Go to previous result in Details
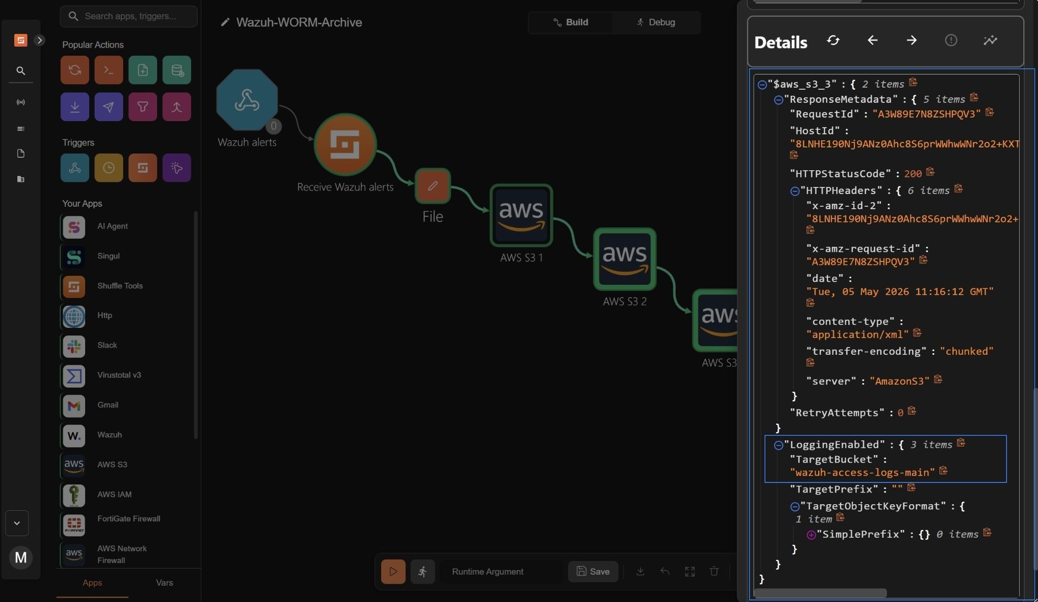This screenshot has height=602, width=1038. [872, 41]
